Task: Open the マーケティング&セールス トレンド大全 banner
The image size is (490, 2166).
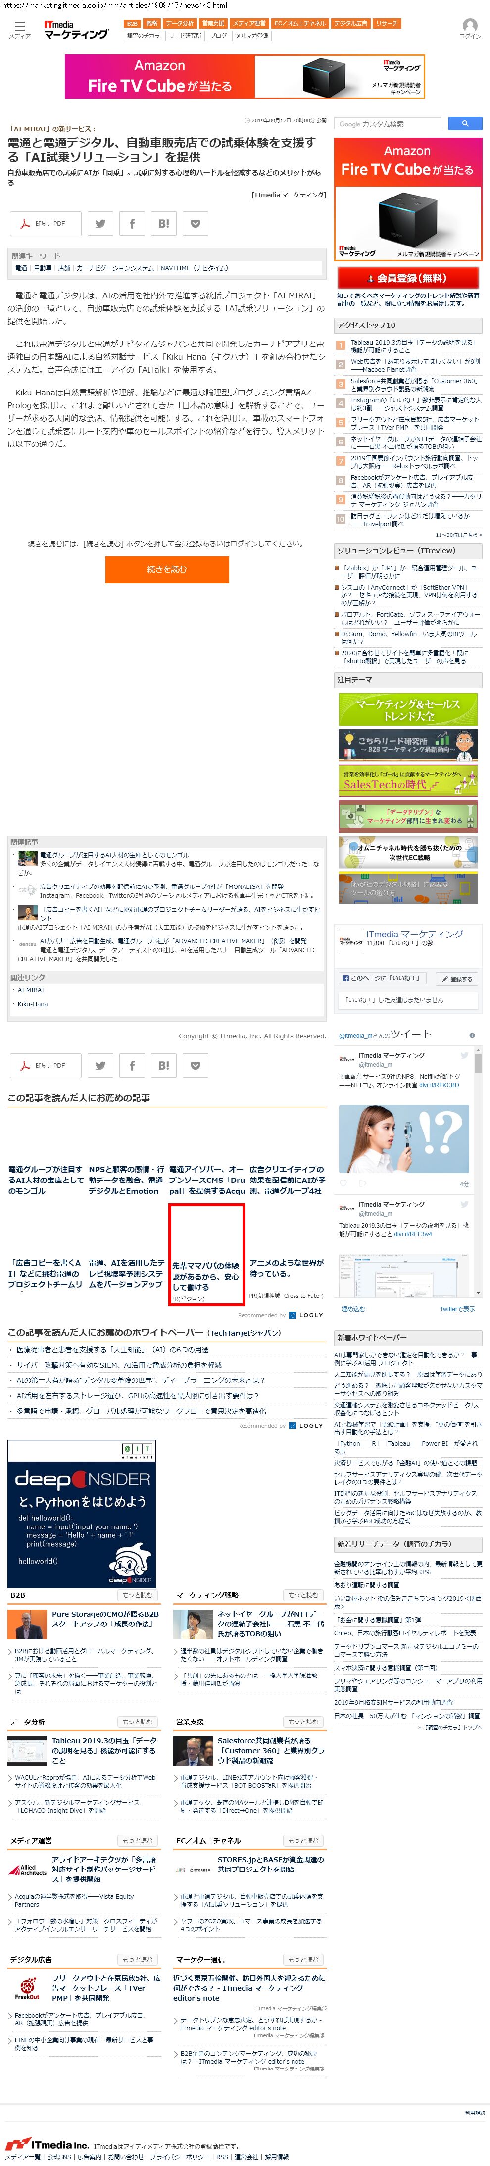Action: (408, 710)
